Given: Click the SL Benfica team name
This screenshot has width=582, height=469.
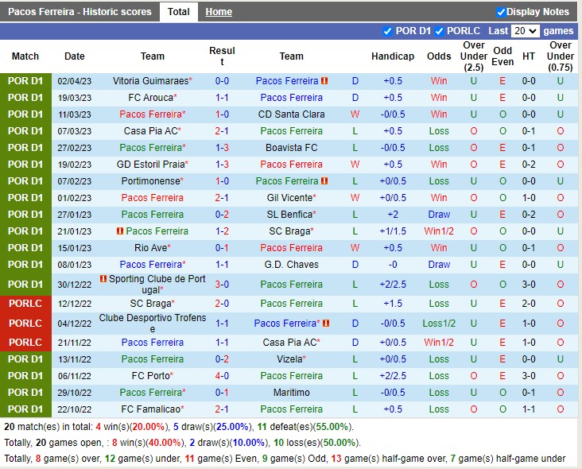Looking at the screenshot, I should pyautogui.click(x=289, y=215).
